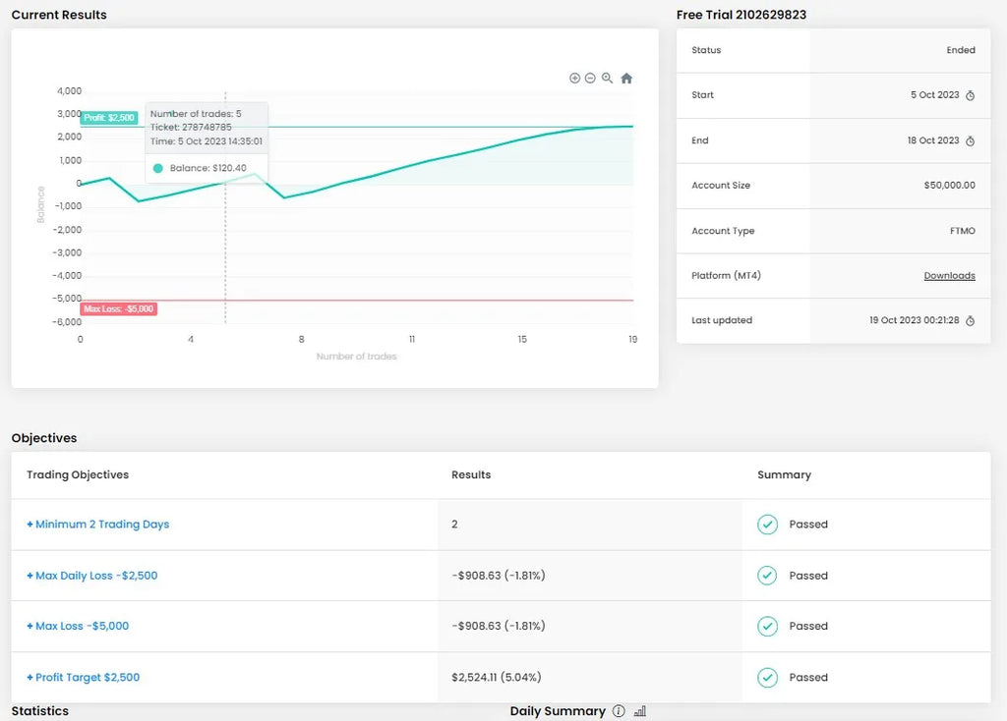This screenshot has height=721, width=1007.
Task: Click the $50,000.00 account size value
Action: coord(949,186)
